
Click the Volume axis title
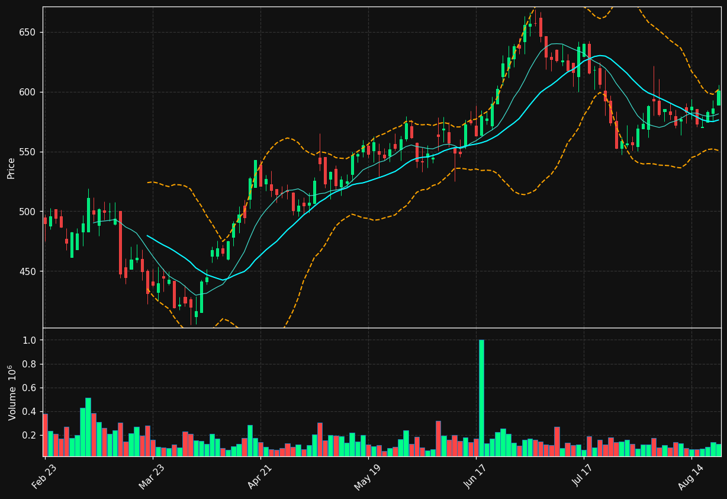(x=11, y=392)
